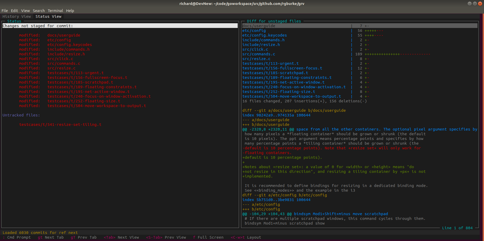Select 252-floating-size.t row in diff stat
Viewport: 484px width, 241px height.
pyautogui.click(x=306, y=92)
